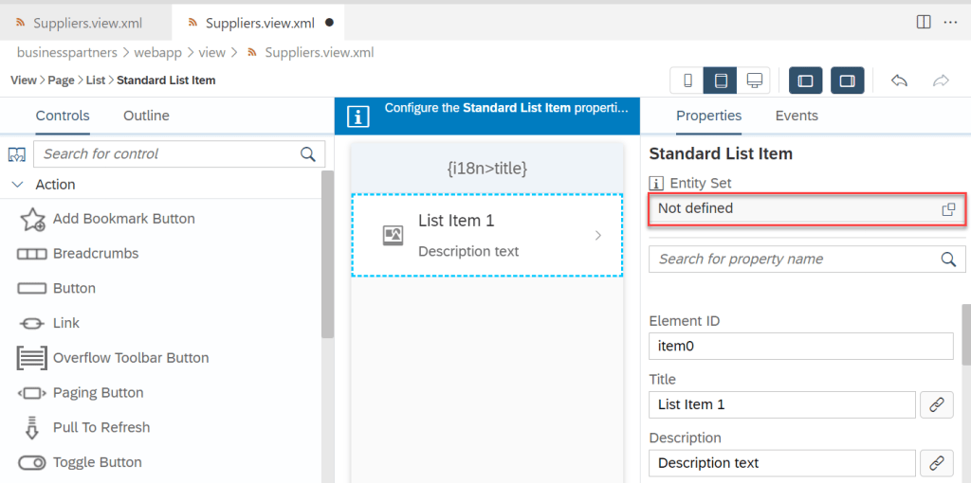Viewport: 971px width, 483px height.
Task: Click the binding icon next to Description
Action: pyautogui.click(x=936, y=463)
